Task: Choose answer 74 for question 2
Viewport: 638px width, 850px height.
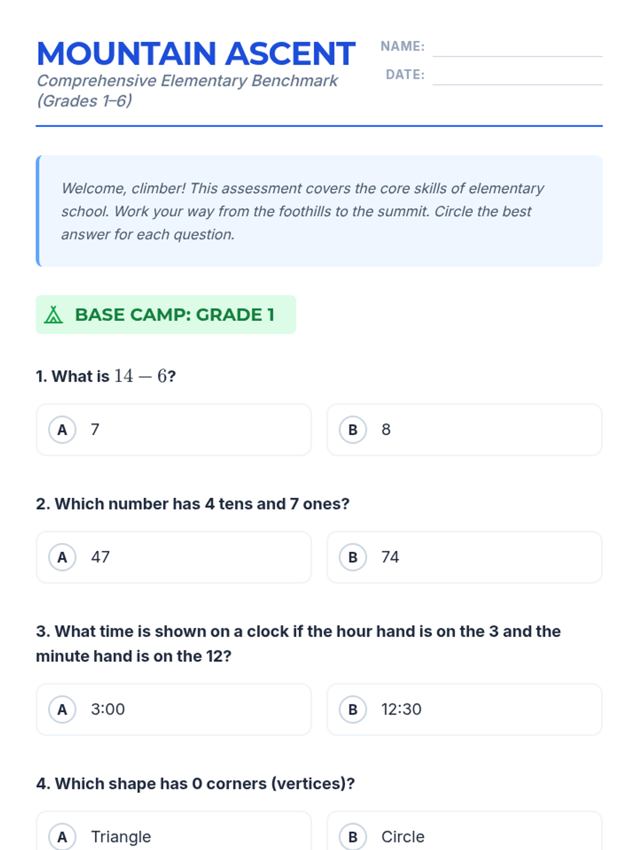Action: 464,557
